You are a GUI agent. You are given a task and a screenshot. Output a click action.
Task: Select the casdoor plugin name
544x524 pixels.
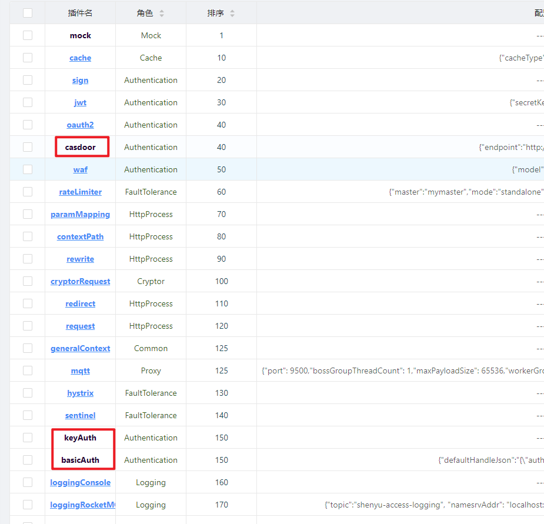click(80, 147)
